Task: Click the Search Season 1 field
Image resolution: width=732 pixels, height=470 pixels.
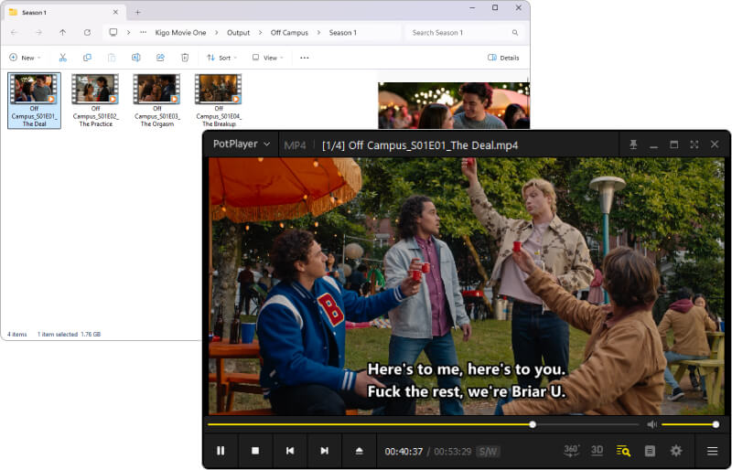Action: tap(465, 33)
